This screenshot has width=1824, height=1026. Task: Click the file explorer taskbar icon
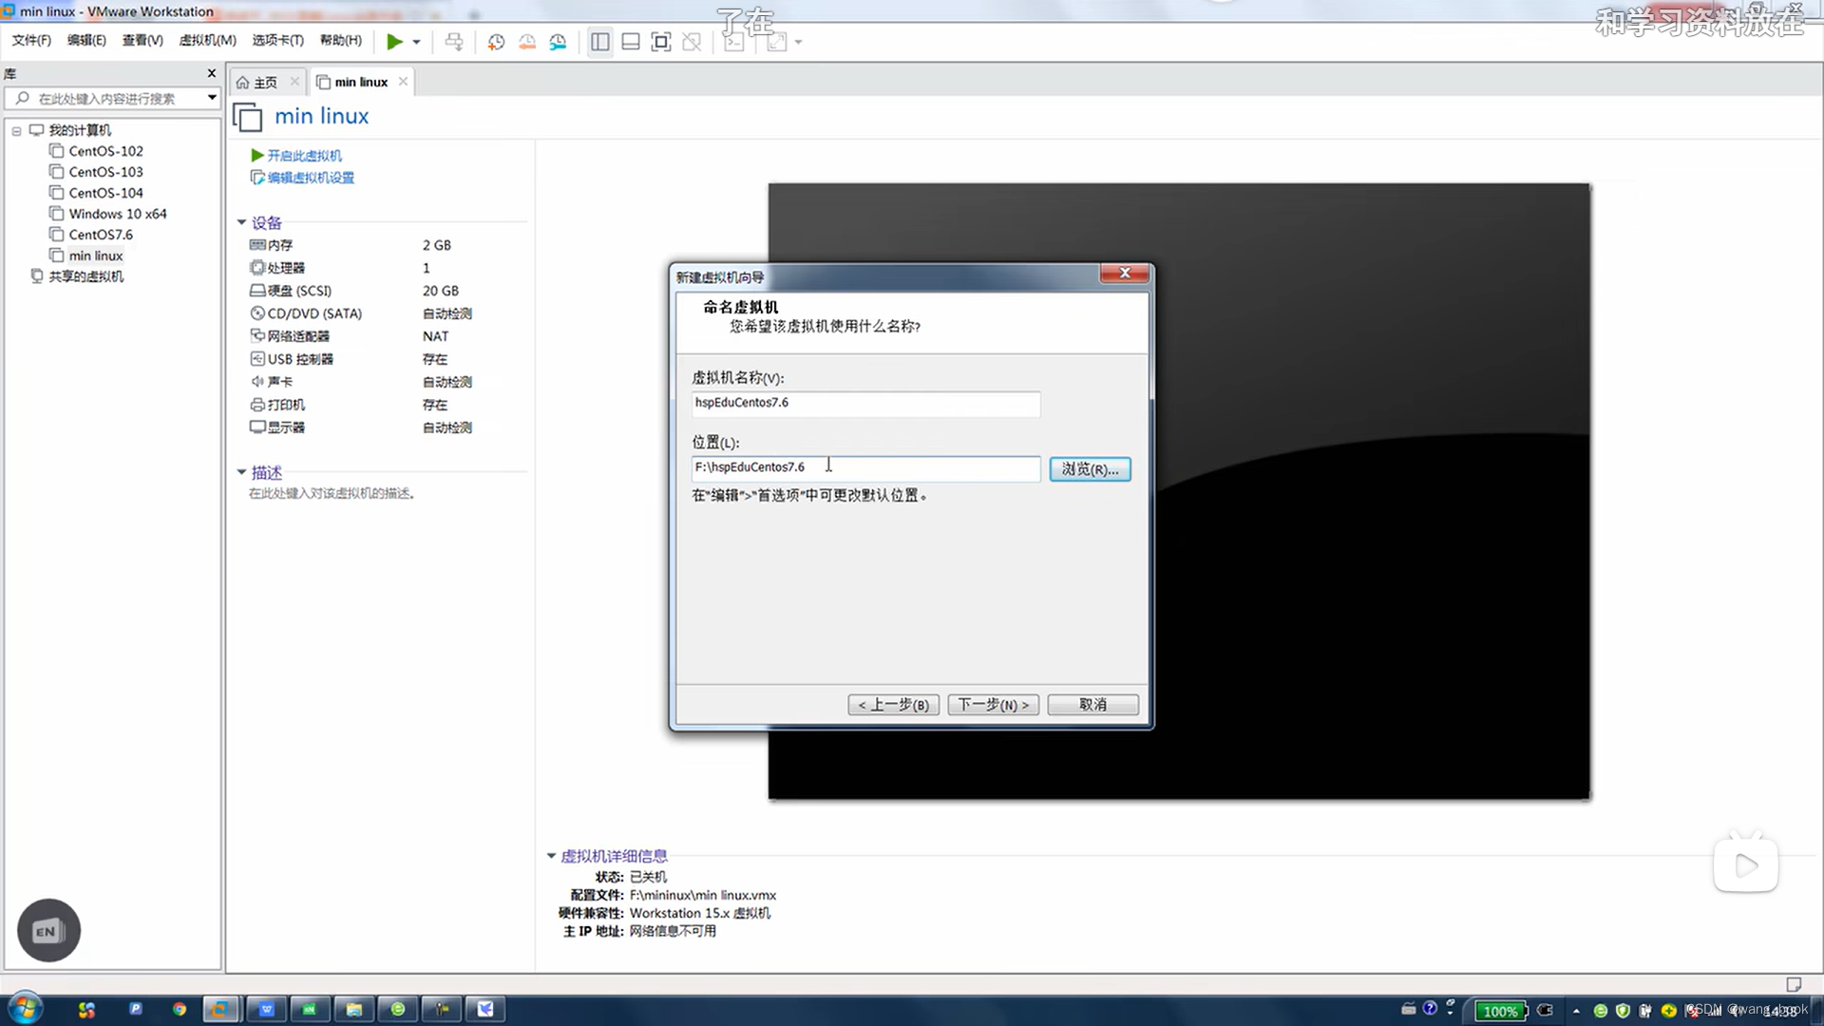(353, 1009)
